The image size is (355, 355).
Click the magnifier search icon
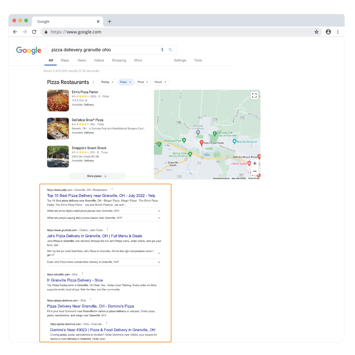(170, 50)
